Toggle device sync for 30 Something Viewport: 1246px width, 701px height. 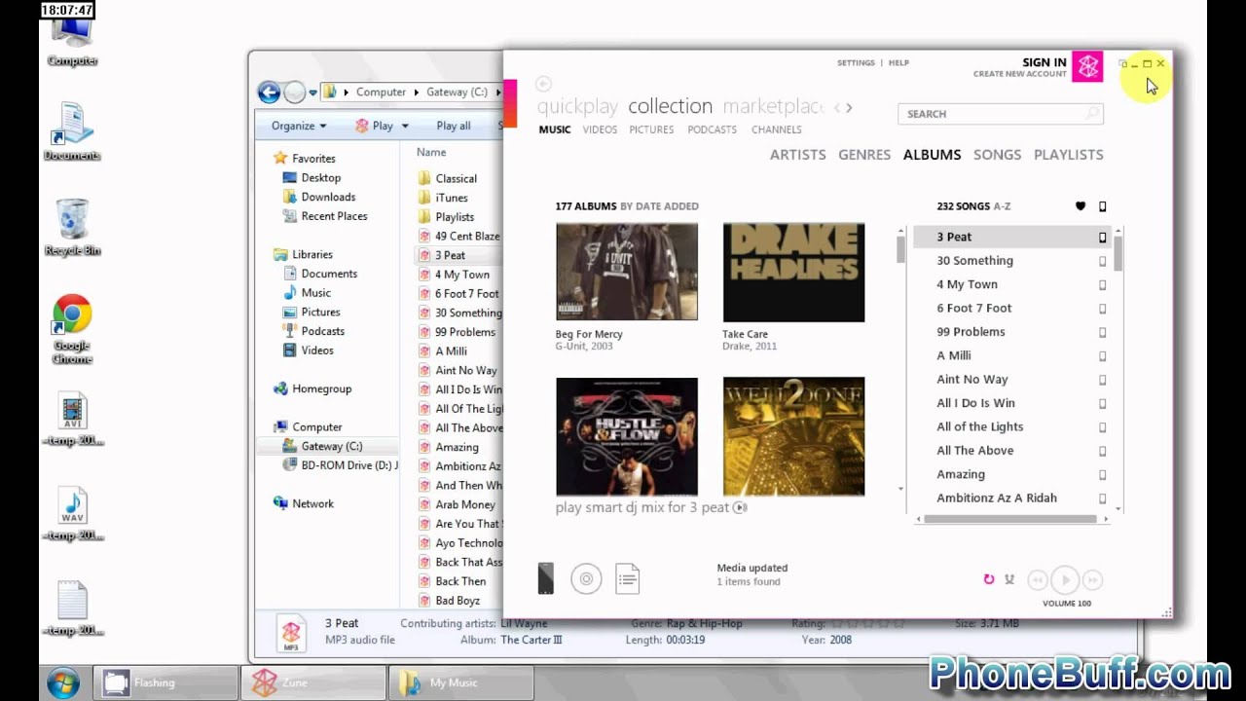(x=1103, y=261)
